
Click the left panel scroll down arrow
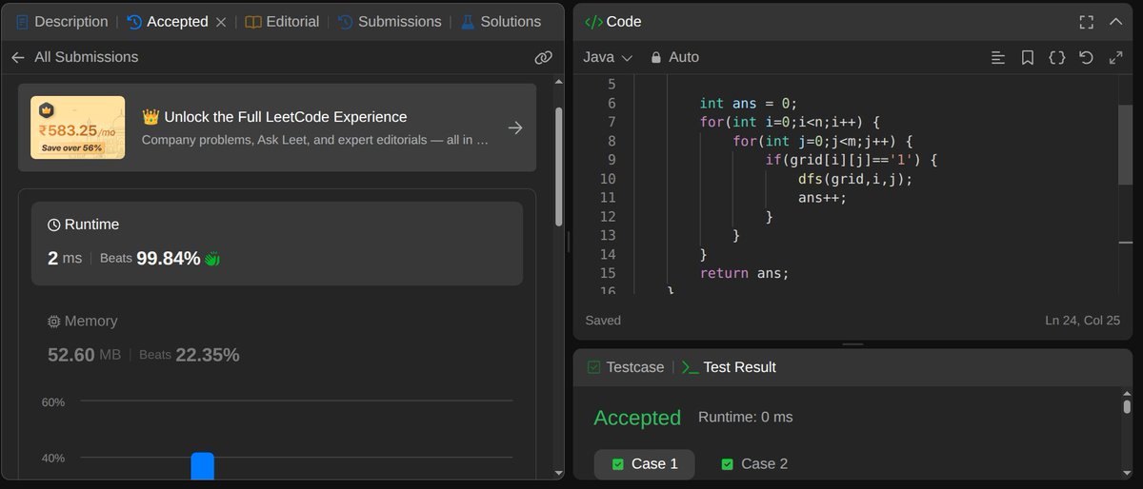[x=559, y=473]
